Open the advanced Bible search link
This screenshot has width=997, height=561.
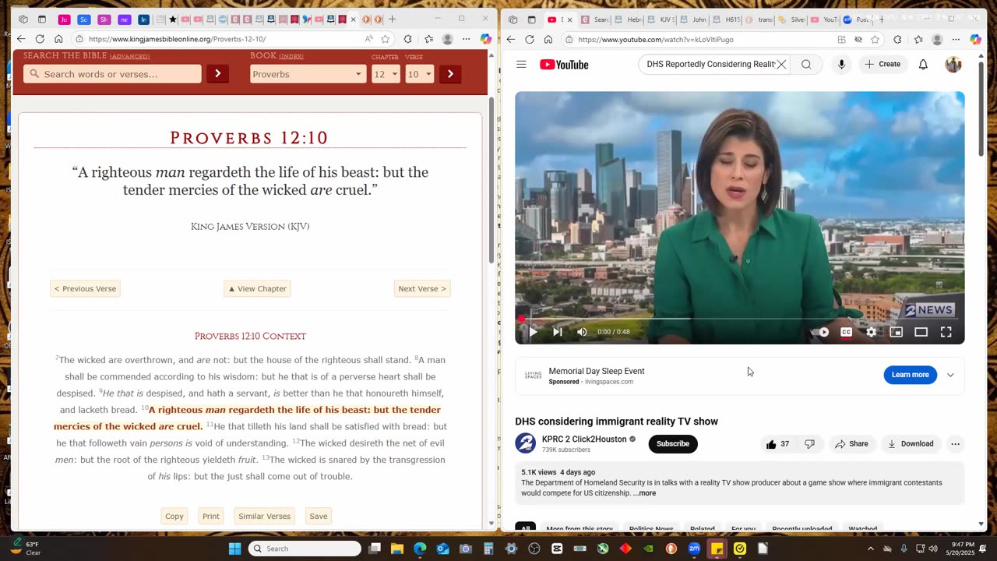tap(129, 56)
